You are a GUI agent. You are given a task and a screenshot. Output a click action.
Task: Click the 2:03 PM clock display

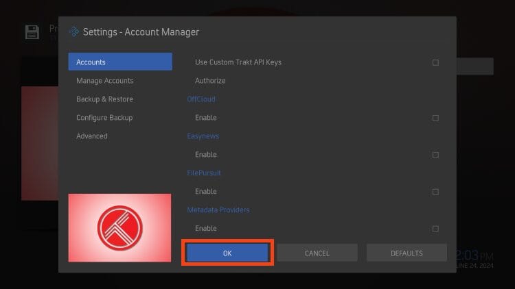[475, 255]
